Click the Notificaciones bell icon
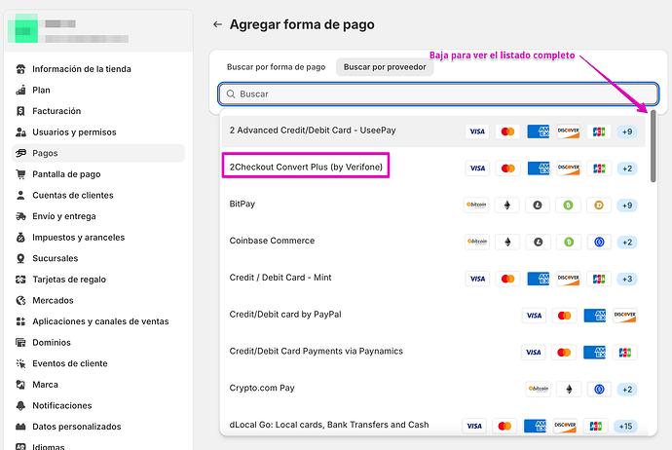 20,405
